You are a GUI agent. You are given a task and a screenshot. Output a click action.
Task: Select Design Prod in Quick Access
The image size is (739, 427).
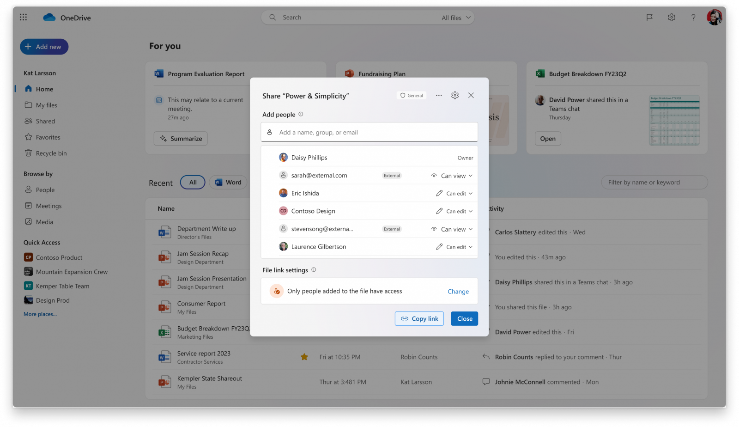coord(52,300)
